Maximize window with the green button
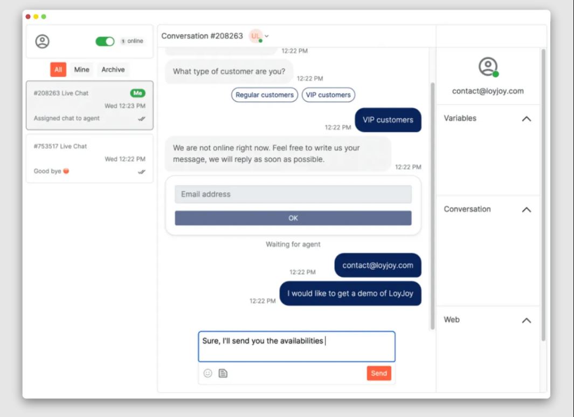This screenshot has width=574, height=417. click(x=44, y=17)
